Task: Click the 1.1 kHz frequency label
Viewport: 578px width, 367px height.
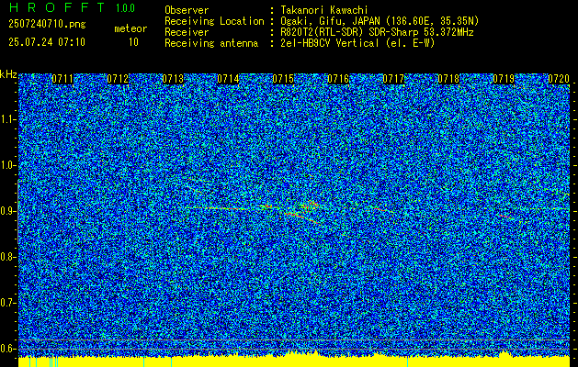Action: [7, 119]
